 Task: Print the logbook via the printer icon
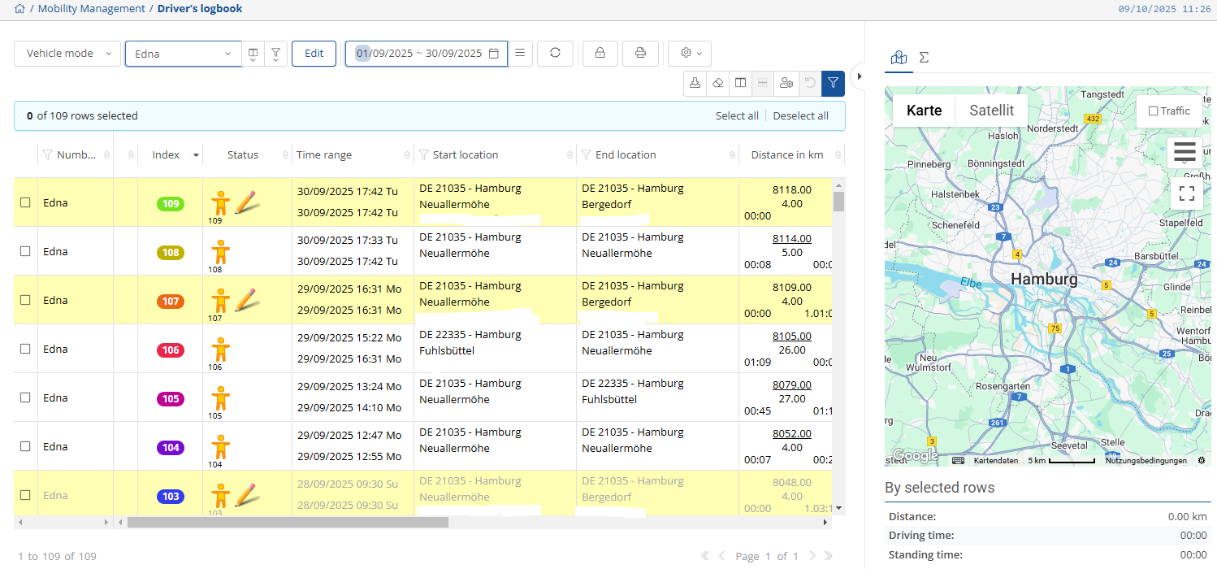[x=640, y=54]
